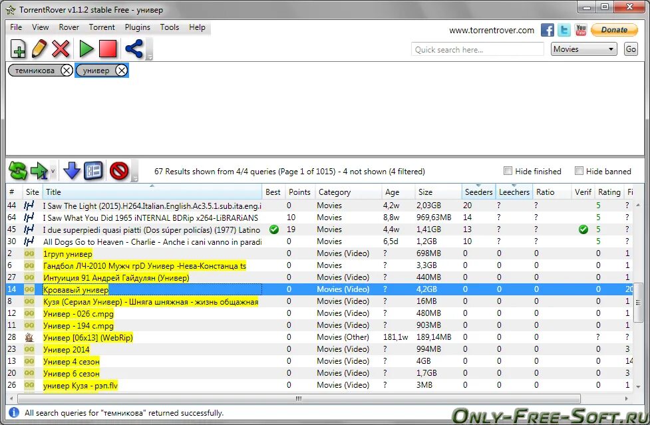Screen dimensions: 650x425
Task: Click the green next page arrow icon
Action: click(x=39, y=171)
